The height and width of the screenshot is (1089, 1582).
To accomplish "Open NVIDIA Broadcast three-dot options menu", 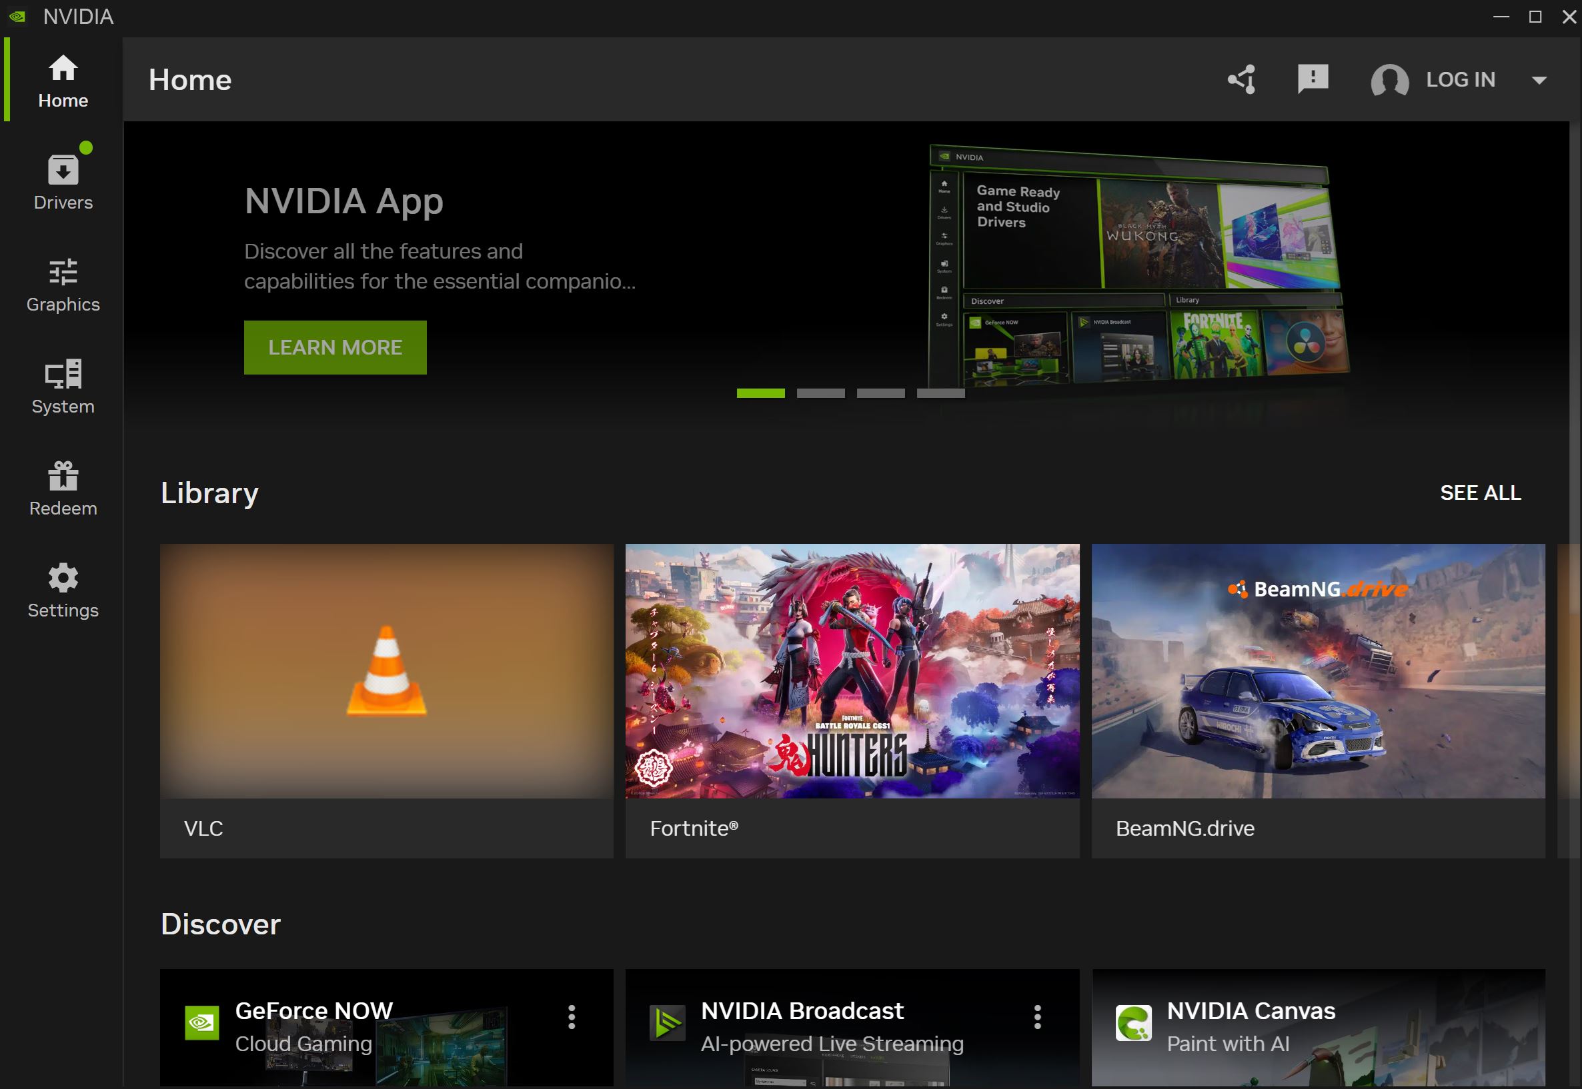I will point(1037,1016).
